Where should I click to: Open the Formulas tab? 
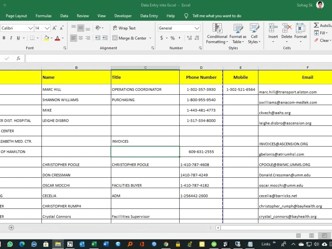tap(43, 16)
